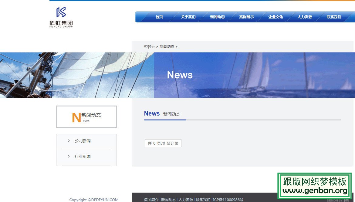Open the 织梦云 breadcrumb home link

[149, 46]
